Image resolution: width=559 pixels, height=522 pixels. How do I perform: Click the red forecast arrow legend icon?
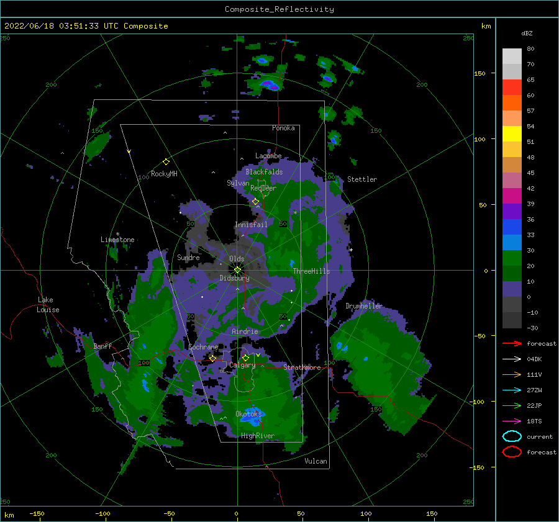click(512, 343)
